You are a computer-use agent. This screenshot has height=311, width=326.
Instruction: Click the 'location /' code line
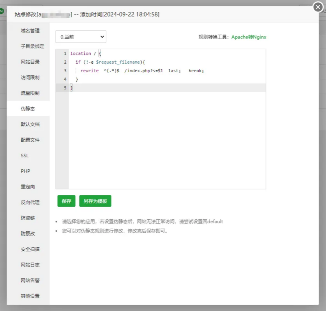pyautogui.click(x=86, y=53)
